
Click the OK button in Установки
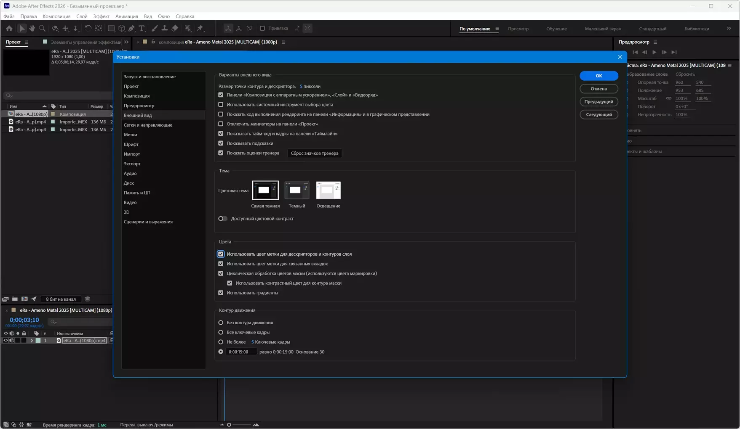pyautogui.click(x=598, y=76)
